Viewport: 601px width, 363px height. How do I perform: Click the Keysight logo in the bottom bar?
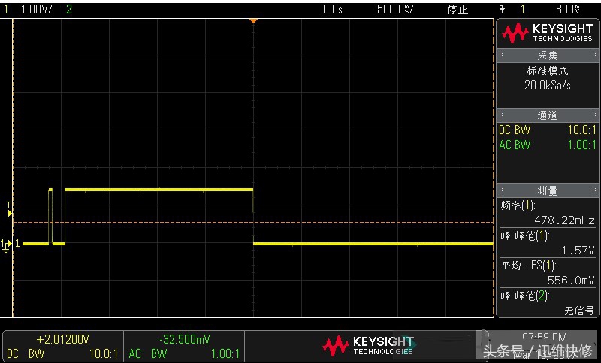tap(368, 346)
